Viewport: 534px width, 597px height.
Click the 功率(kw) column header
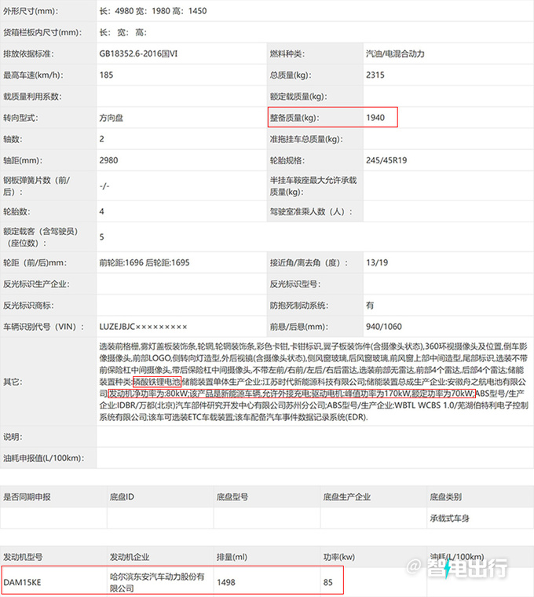(x=338, y=557)
